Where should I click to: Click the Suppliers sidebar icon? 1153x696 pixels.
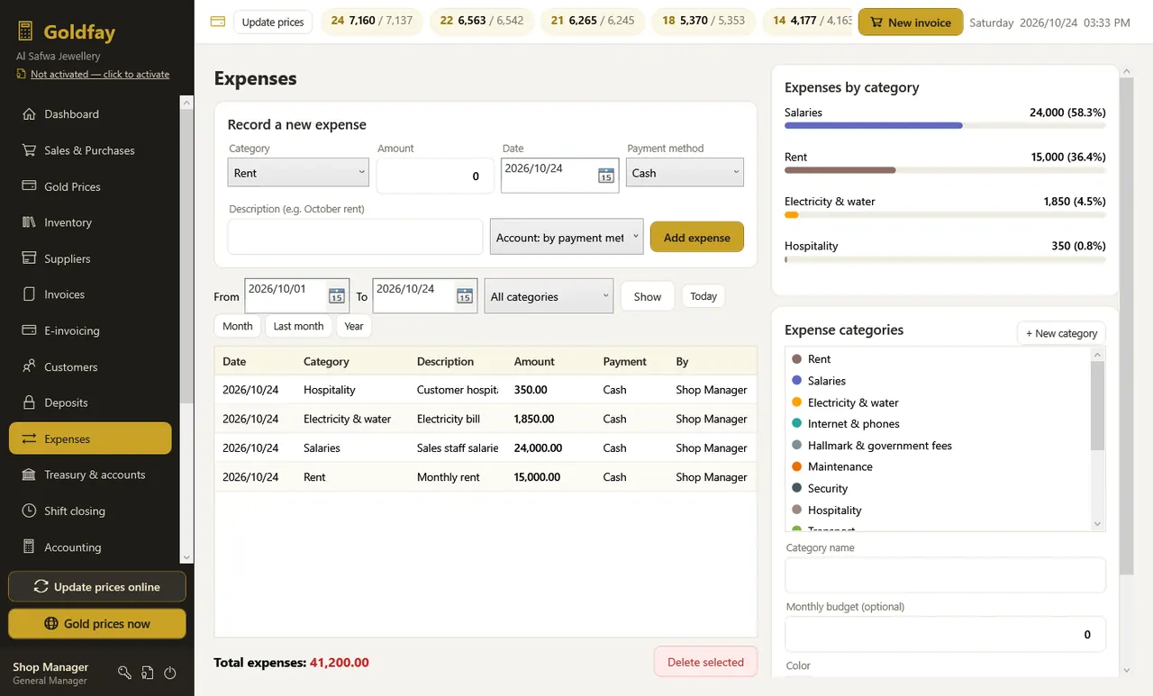coord(28,258)
